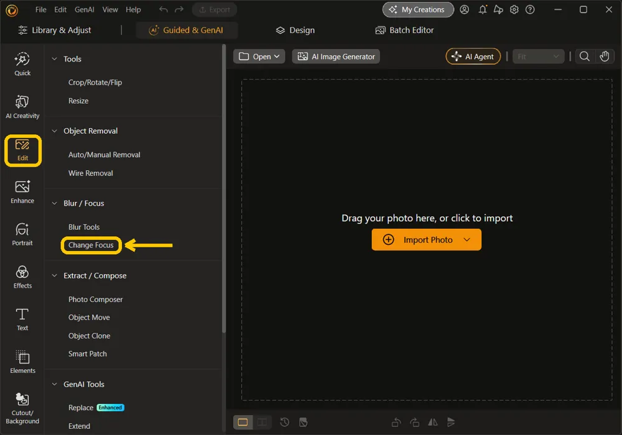This screenshot has height=435, width=622.
Task: Open the Elements sidebar panel
Action: tap(22, 362)
